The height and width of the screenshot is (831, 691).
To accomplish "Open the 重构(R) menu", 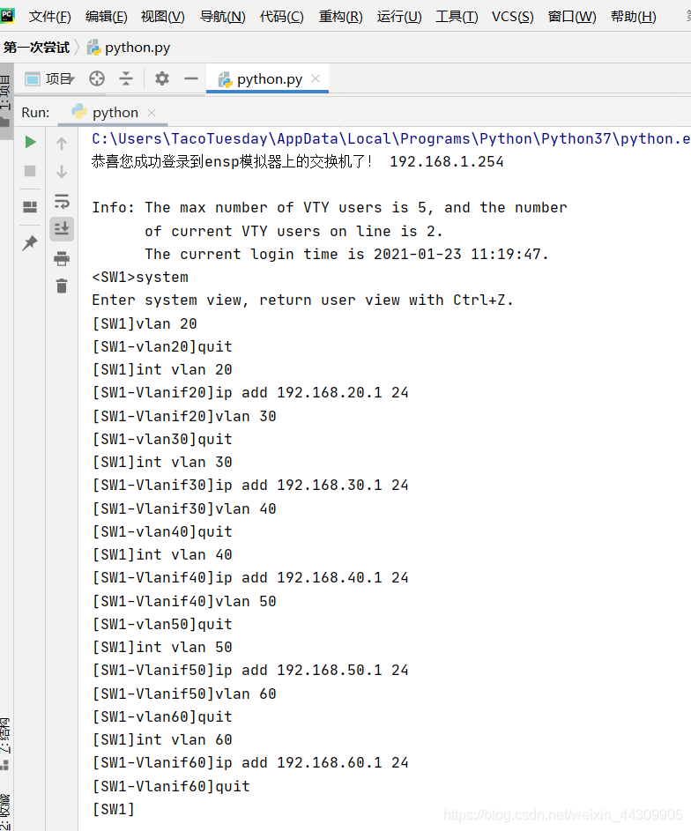I will click(341, 17).
